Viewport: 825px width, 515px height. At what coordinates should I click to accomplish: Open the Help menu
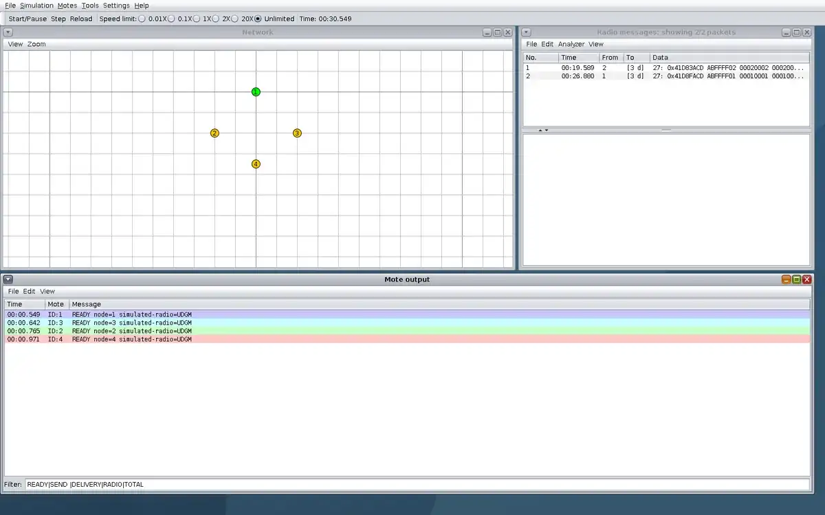pyautogui.click(x=142, y=5)
